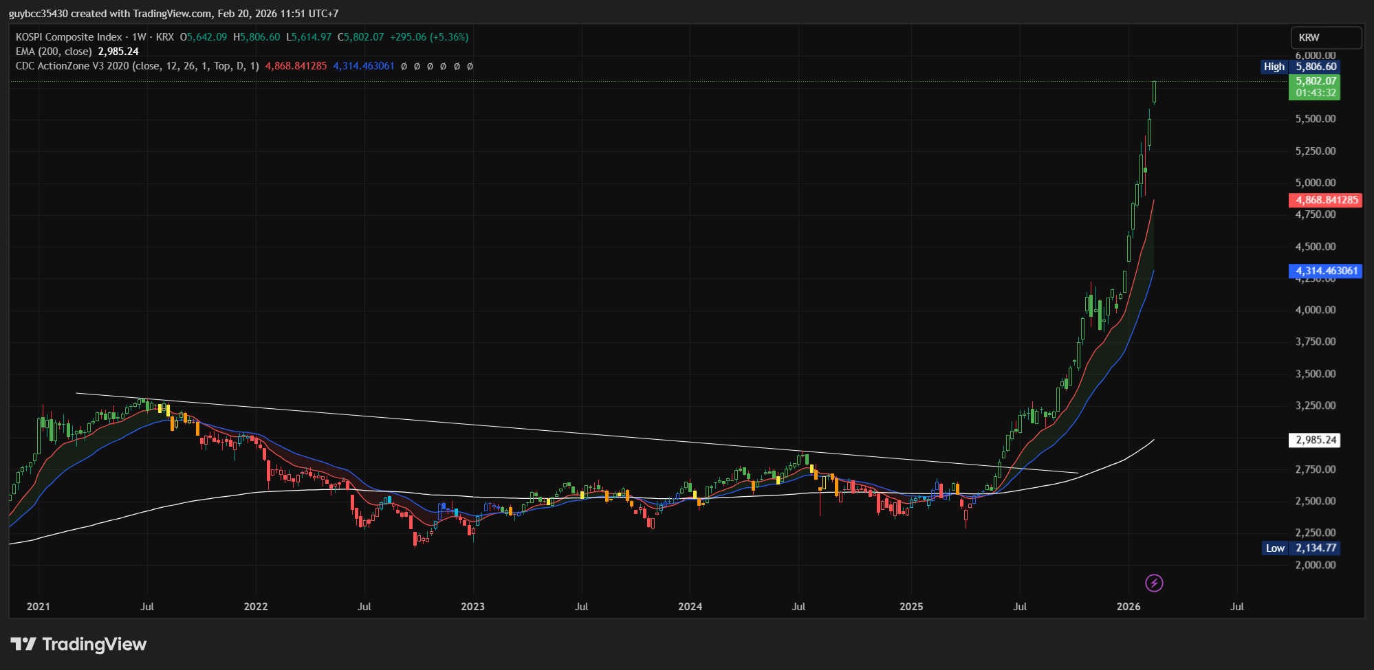1374x670 pixels.
Task: Click the chart header caption with username and date
Action: click(x=173, y=14)
